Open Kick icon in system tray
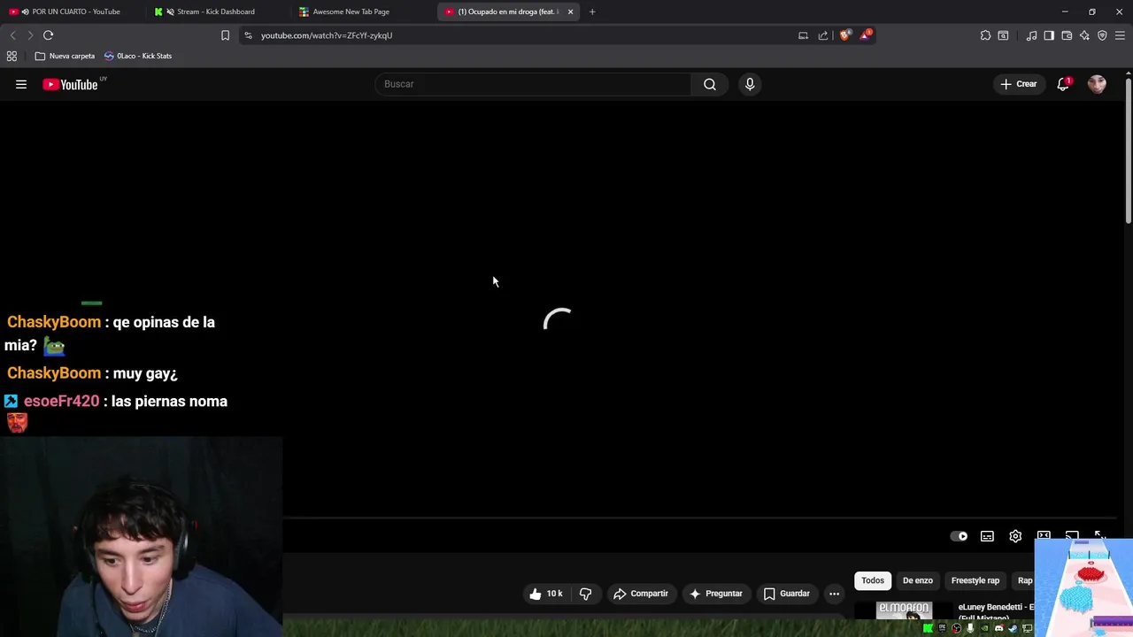This screenshot has height=637, width=1133. tap(928, 628)
